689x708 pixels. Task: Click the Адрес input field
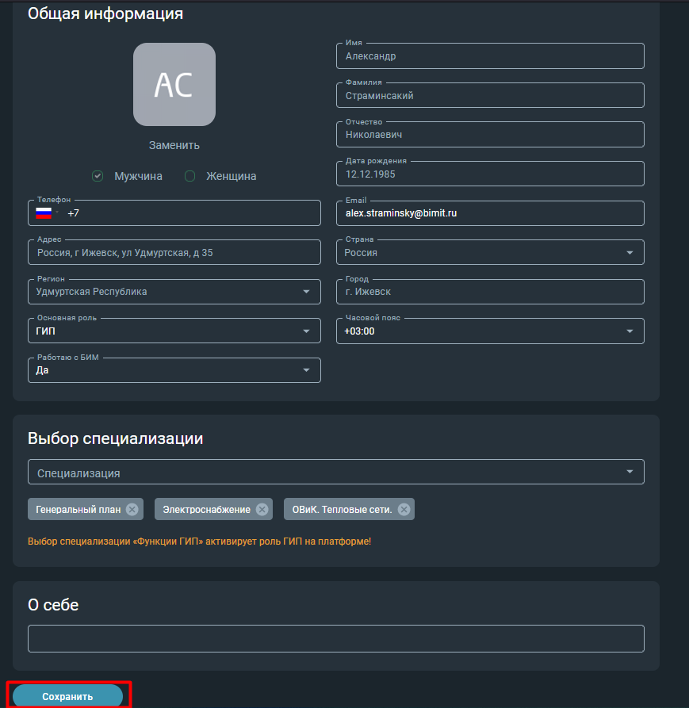point(174,252)
